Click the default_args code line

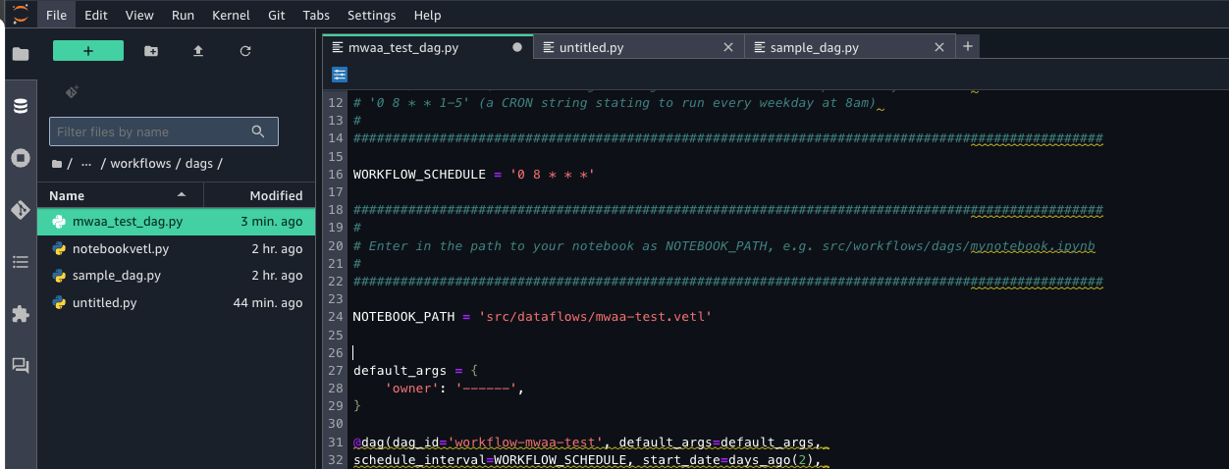416,370
